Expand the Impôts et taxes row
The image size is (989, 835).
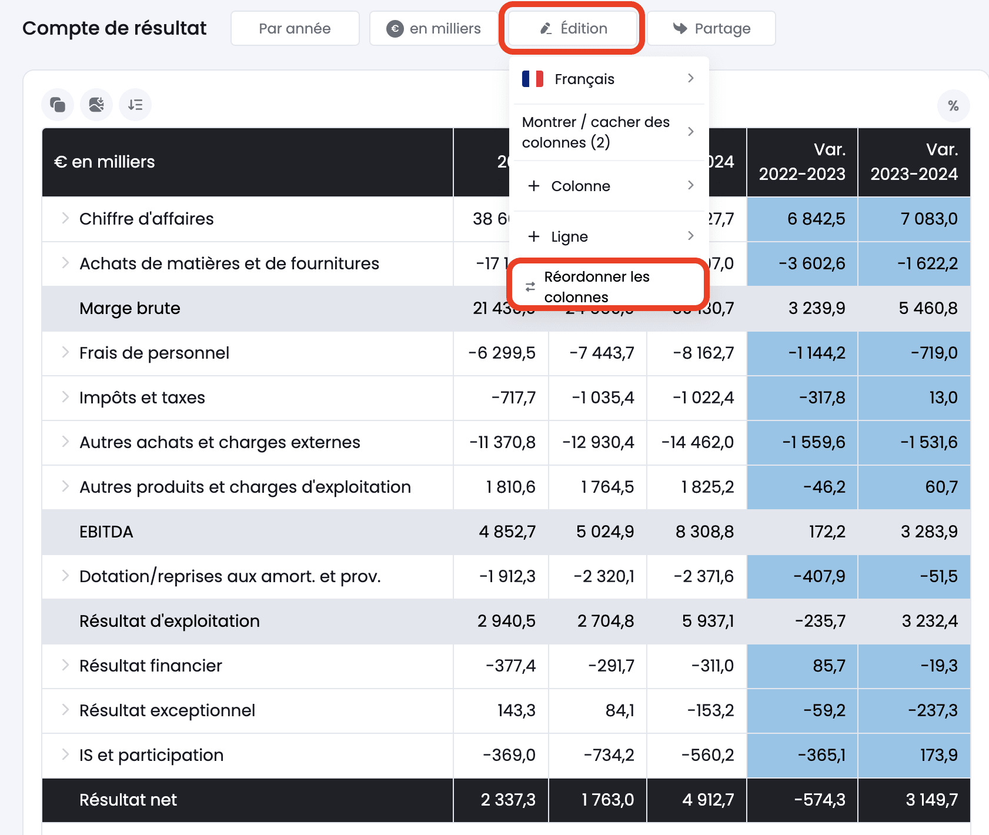(65, 397)
